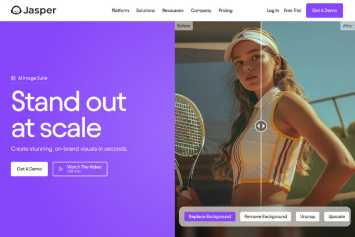Select the Replace Background option
355x237 pixels.
coord(210,217)
